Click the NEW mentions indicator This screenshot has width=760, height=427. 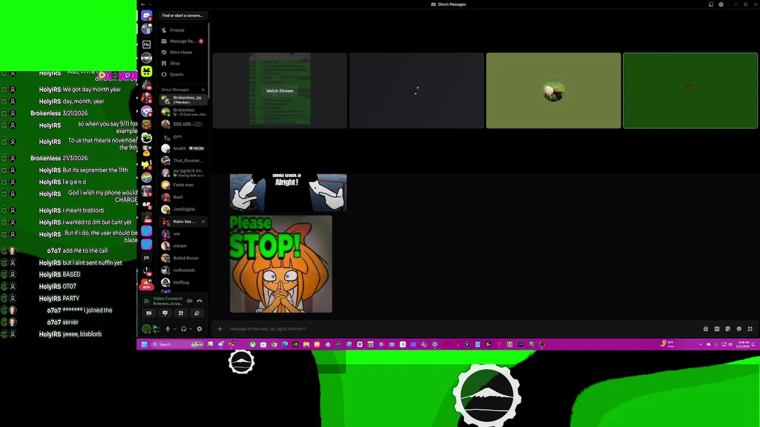[146, 287]
